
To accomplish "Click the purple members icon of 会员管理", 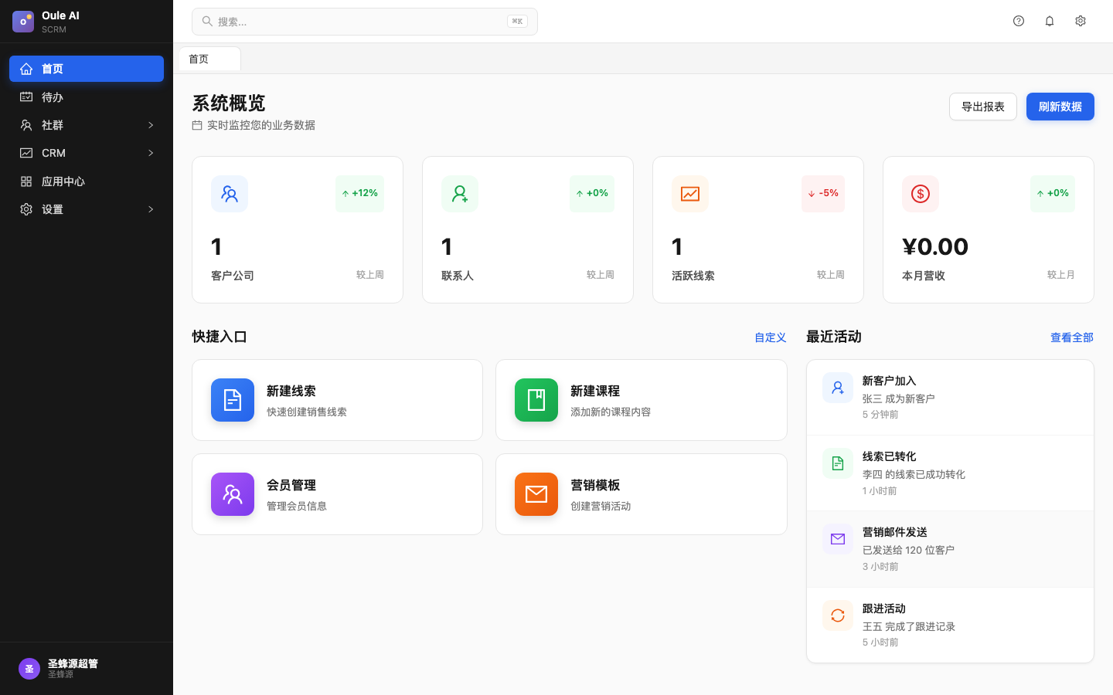I will [x=233, y=494].
